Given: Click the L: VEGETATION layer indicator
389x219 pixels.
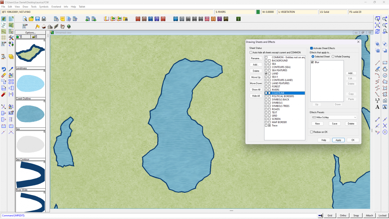Looking at the screenshot, I should click(298, 12).
